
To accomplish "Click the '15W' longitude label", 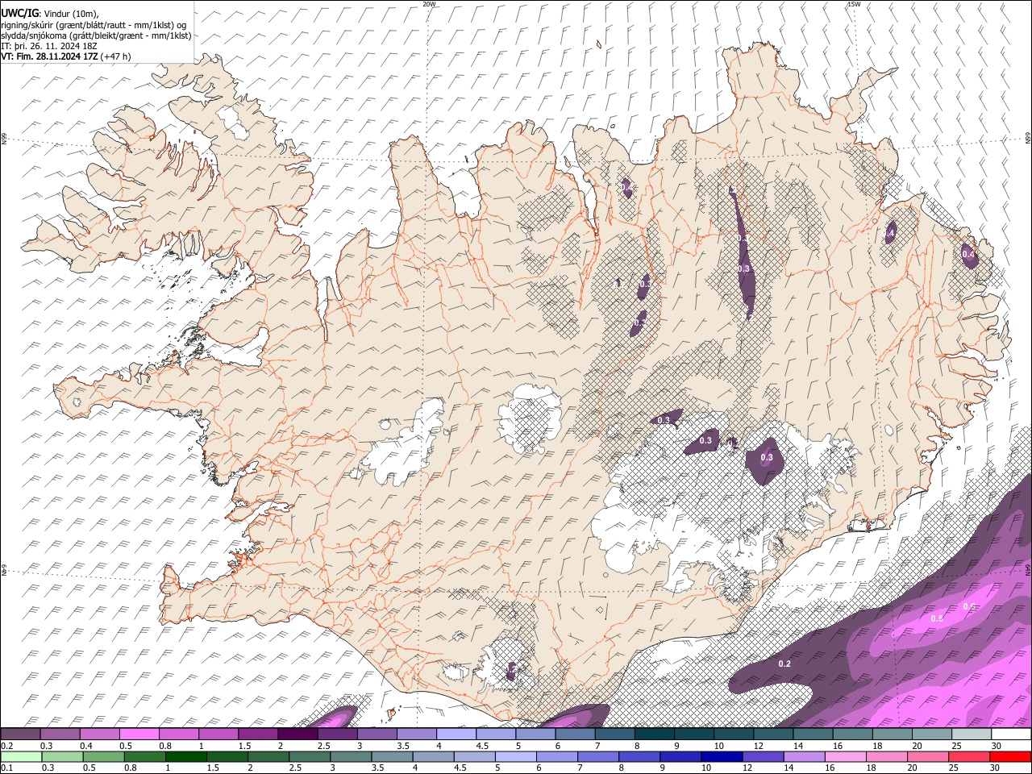I will 854,4.
